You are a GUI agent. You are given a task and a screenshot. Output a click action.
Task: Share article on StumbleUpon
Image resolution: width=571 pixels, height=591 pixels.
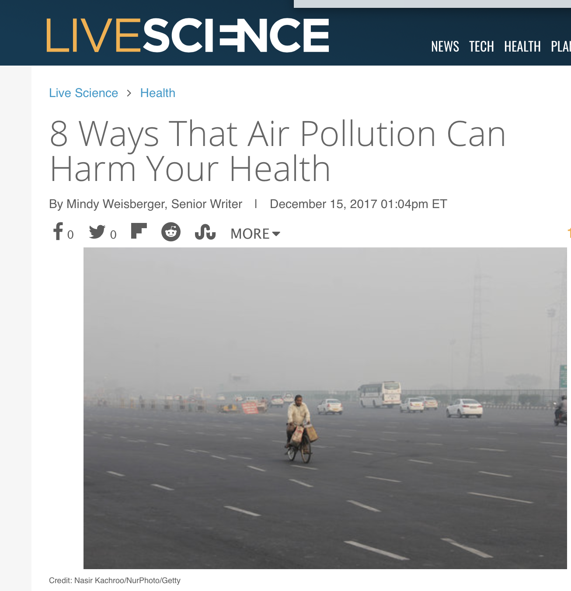(205, 232)
